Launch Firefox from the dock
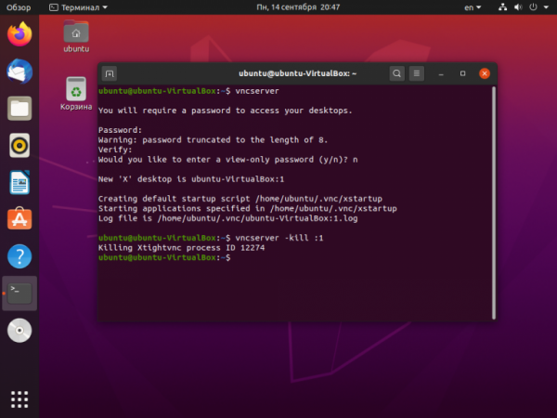557x418 pixels. [19, 34]
